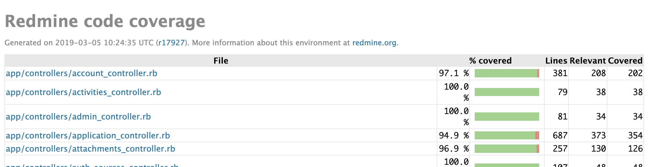The height and width of the screenshot is (167, 648).
Task: Click account_controller coverage progress bar
Action: coord(507,74)
